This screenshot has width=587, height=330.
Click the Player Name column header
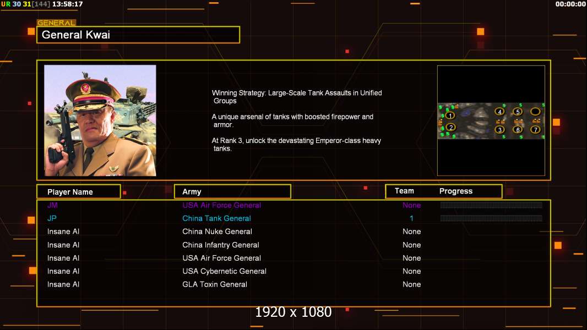79,192
